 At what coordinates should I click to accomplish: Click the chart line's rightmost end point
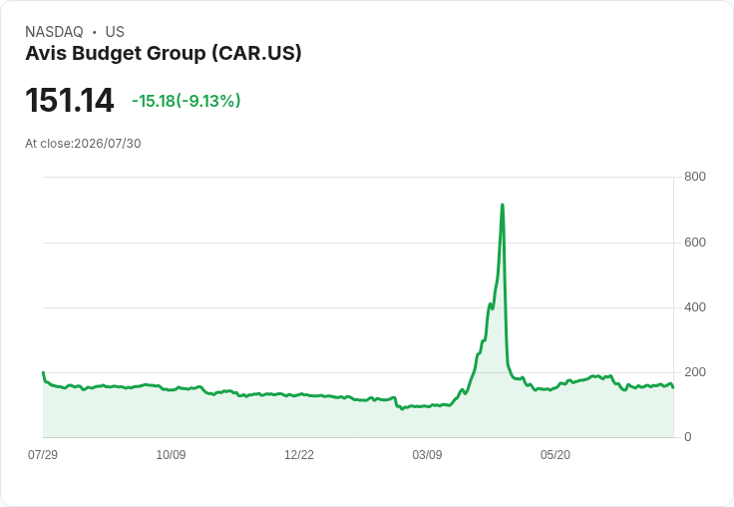[x=673, y=387]
